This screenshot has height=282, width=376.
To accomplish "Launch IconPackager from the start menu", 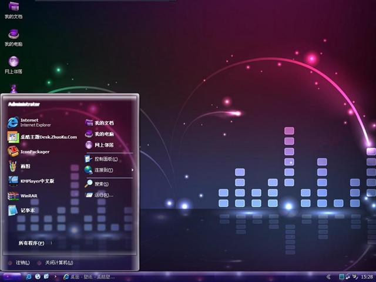I will point(29,152).
